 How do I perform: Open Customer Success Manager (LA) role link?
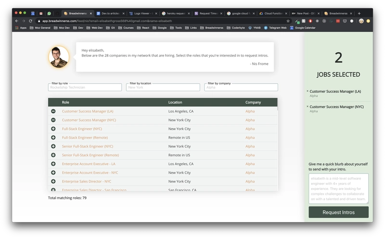click(88, 111)
